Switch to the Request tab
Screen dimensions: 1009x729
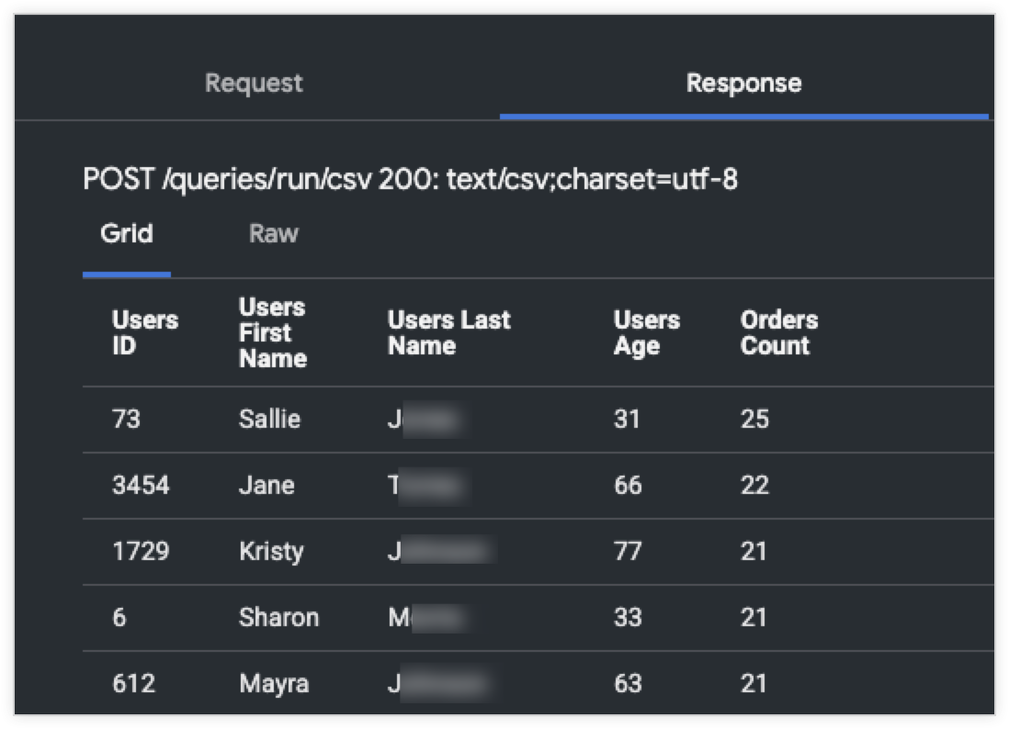pos(254,84)
